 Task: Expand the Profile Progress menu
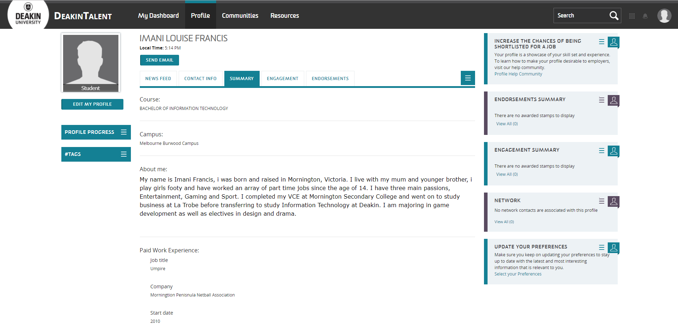pyautogui.click(x=124, y=132)
